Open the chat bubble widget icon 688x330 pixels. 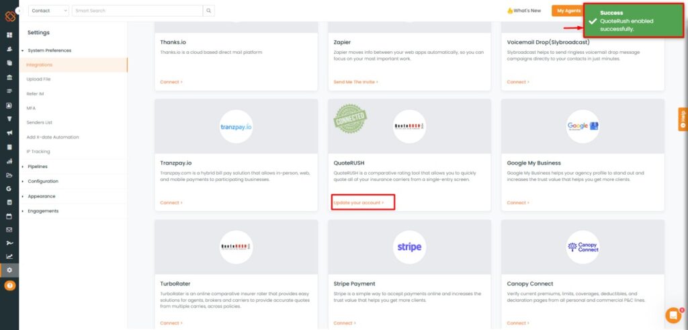coord(673,315)
